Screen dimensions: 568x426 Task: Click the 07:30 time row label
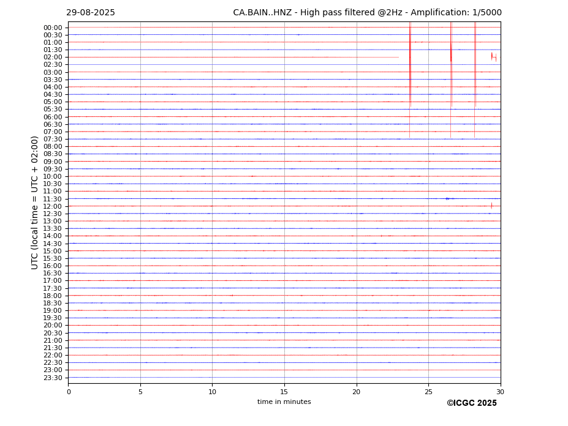pos(53,140)
